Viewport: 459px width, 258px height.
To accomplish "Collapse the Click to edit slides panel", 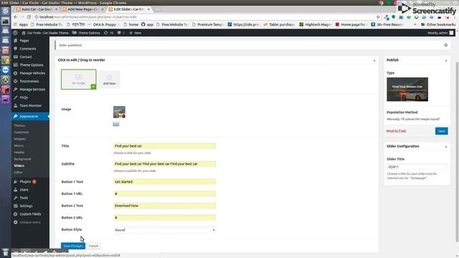I will click(x=374, y=60).
